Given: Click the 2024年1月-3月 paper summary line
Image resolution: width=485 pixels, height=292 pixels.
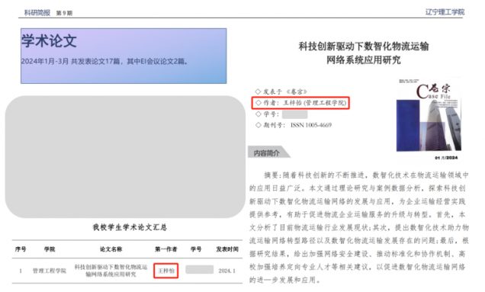Looking at the screenshot, I should point(104,61).
